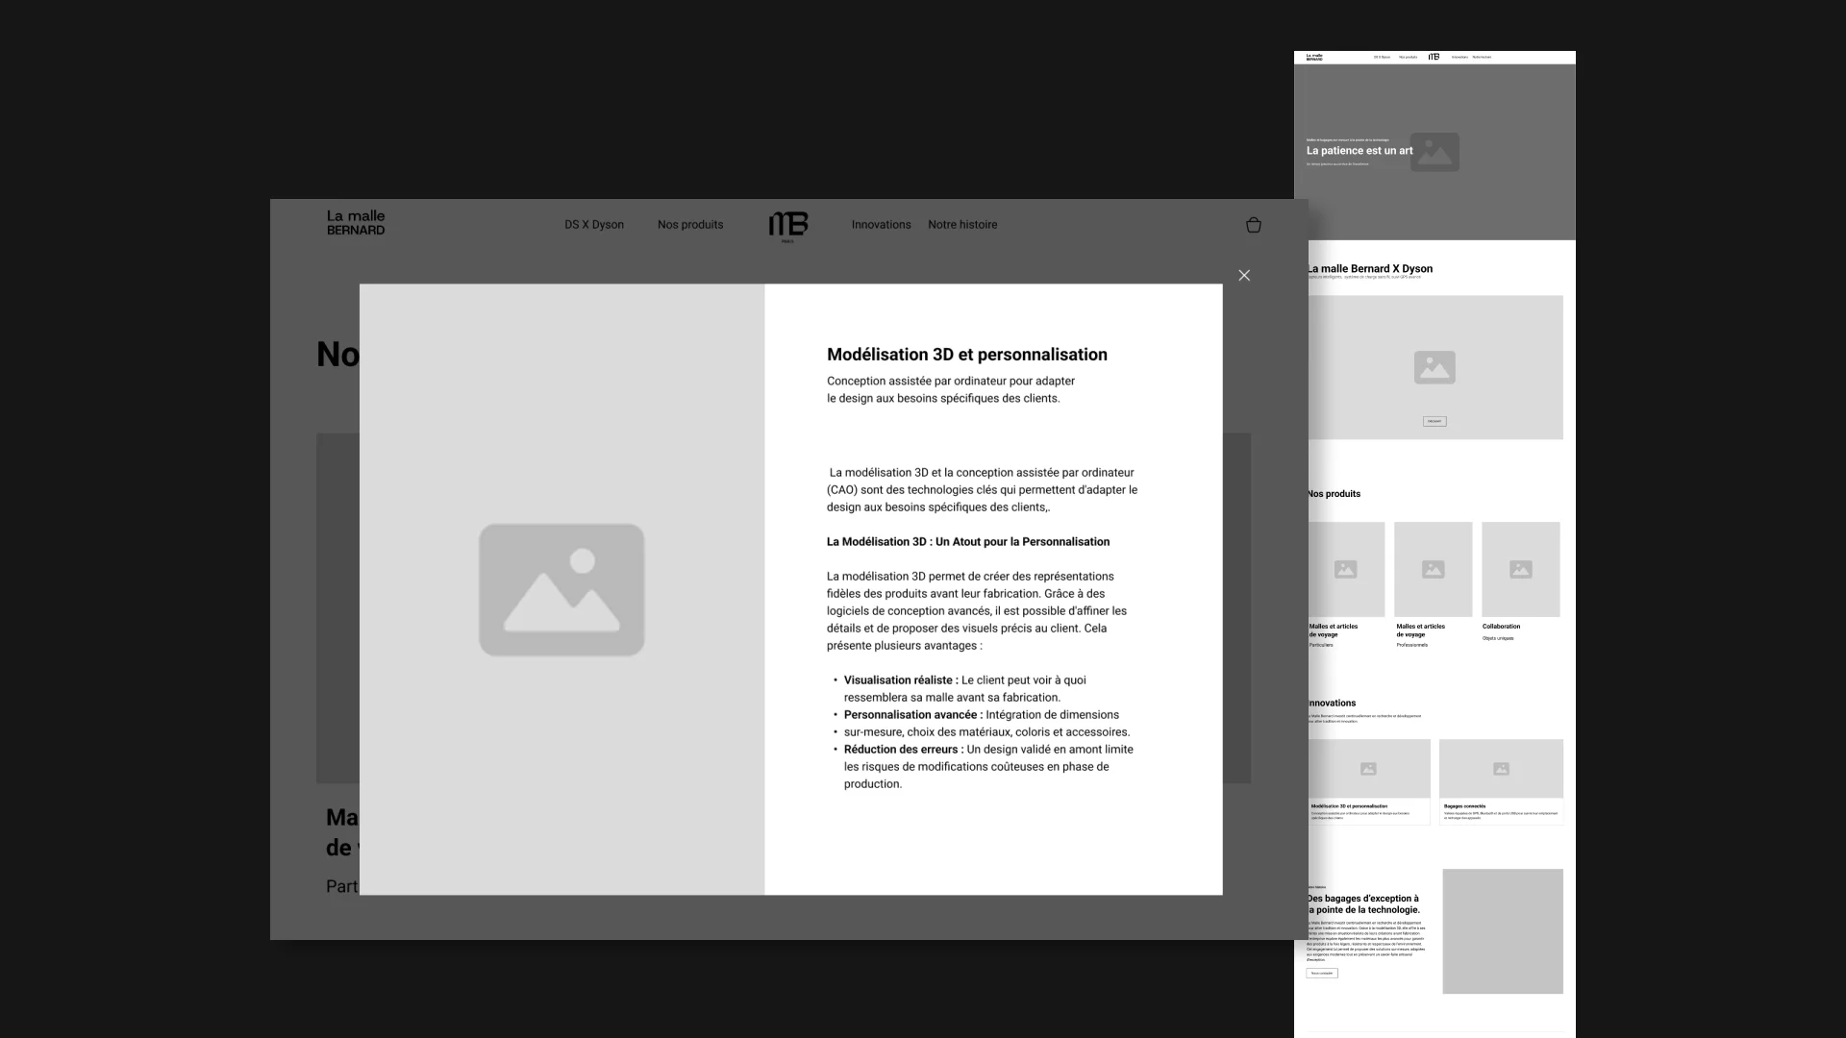Viewport: 1846px width, 1038px height.
Task: Select 'Innovations' from the top menu
Action: [x=880, y=224]
